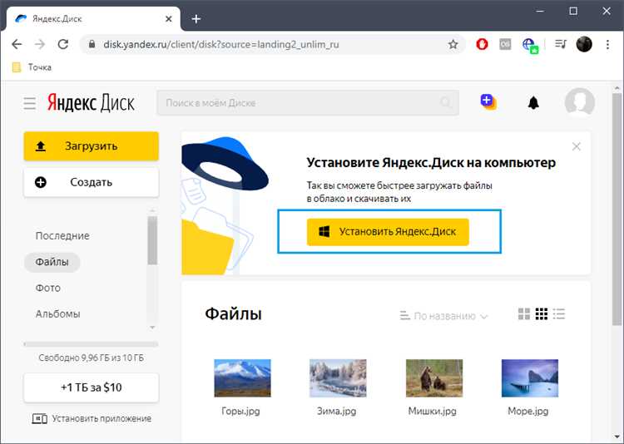Open the user profile avatar
624x444 pixels.
pyautogui.click(x=579, y=103)
